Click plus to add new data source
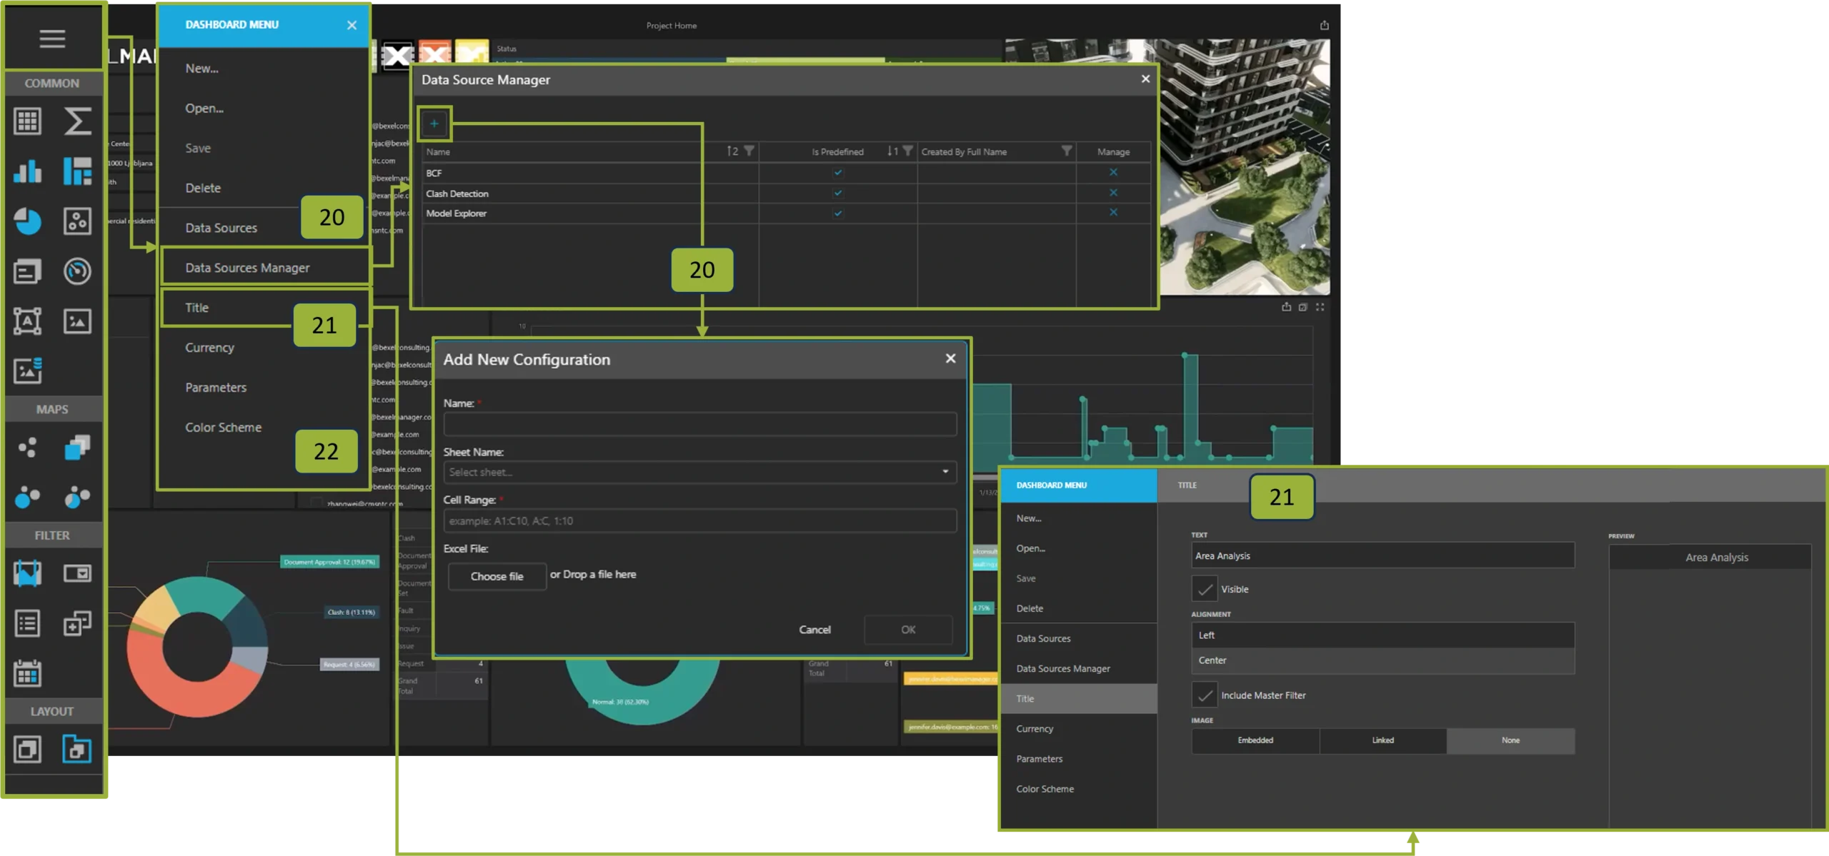This screenshot has width=1829, height=856. coord(434,124)
